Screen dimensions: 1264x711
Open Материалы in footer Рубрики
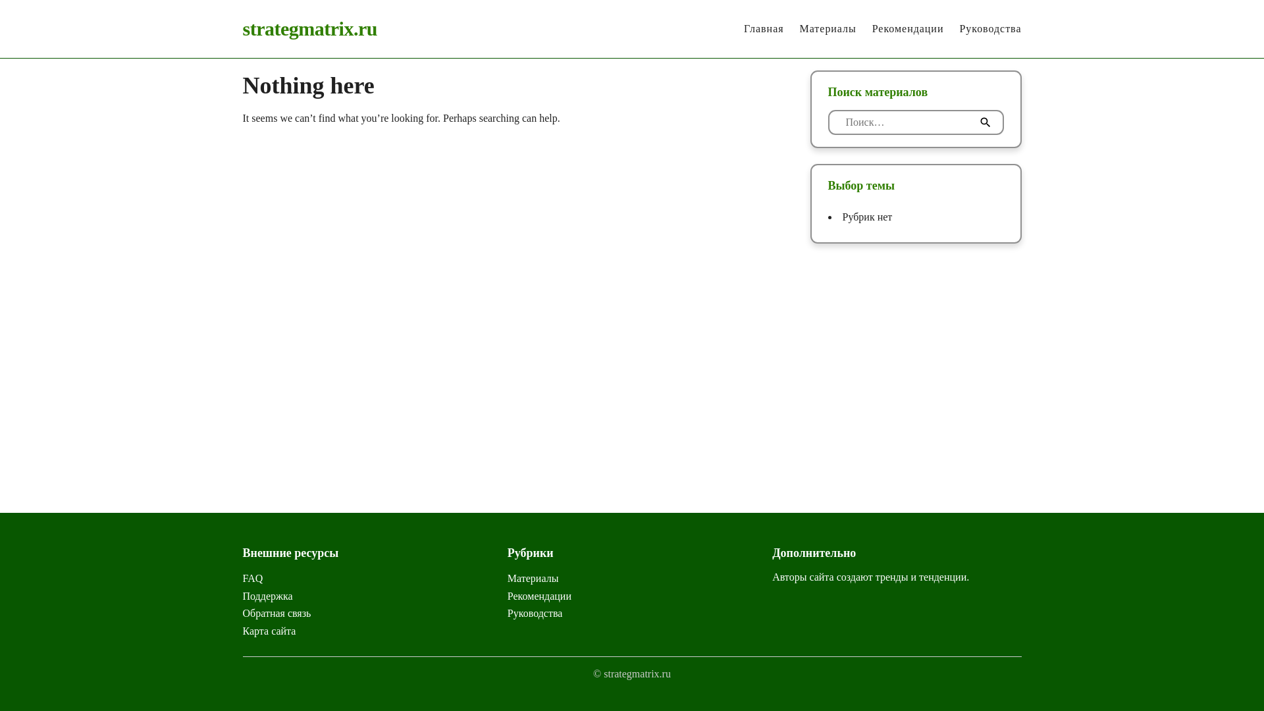[533, 579]
